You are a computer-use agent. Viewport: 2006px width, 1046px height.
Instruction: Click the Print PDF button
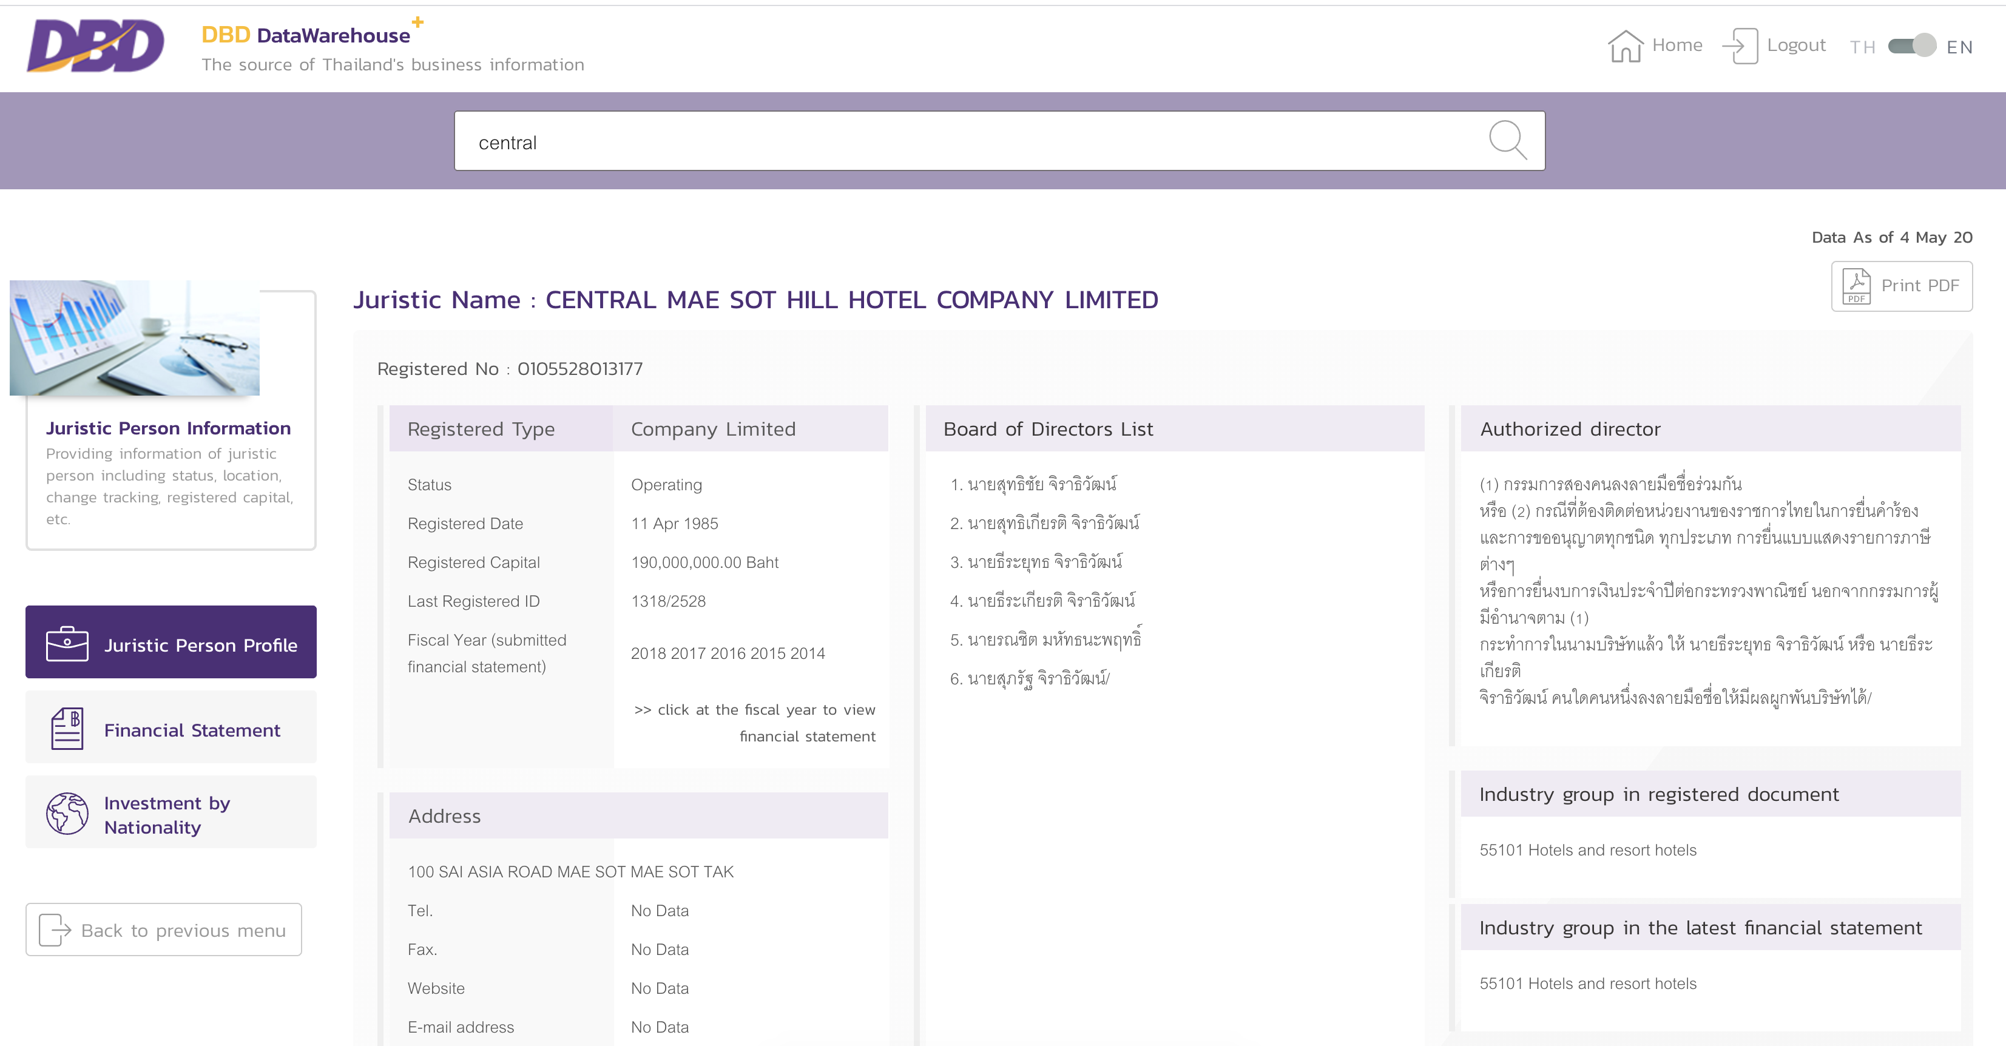1902,286
